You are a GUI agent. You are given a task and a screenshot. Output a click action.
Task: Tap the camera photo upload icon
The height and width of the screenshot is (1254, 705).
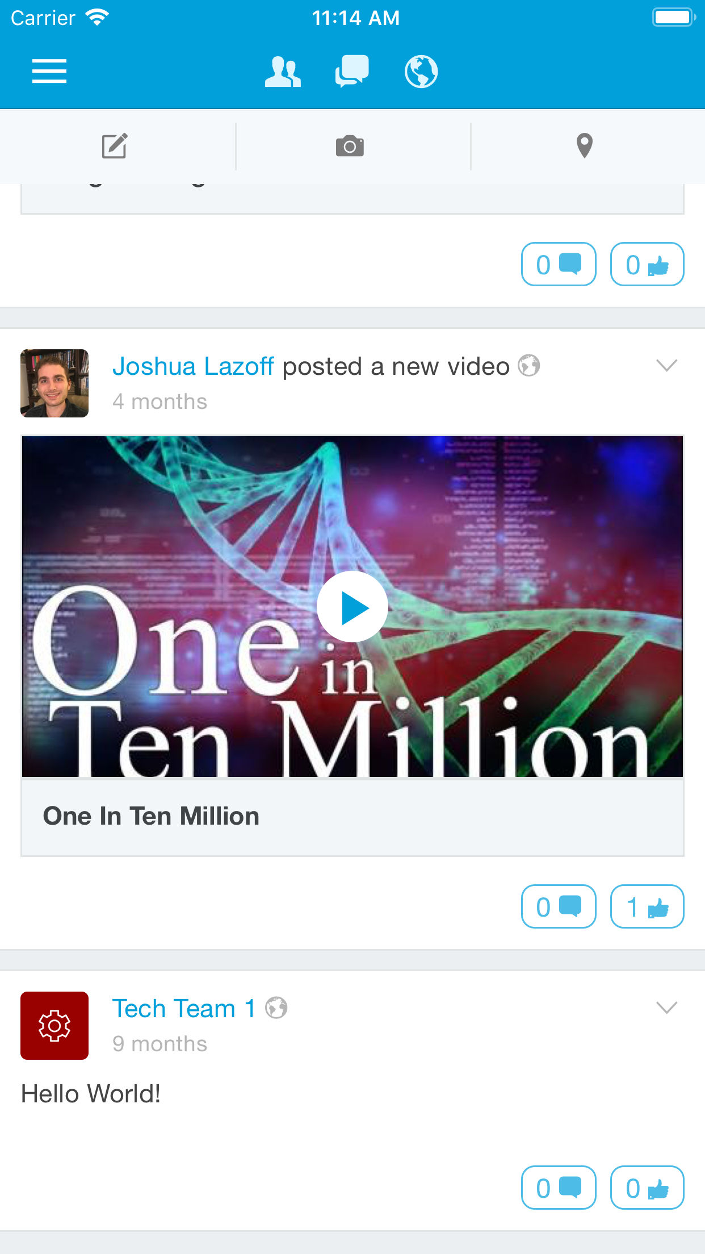350,146
